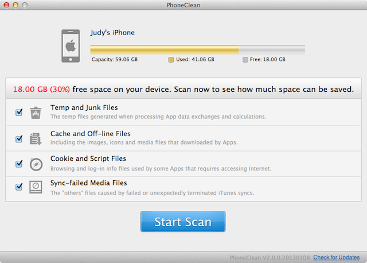Click the PhoneClean window title
The image size is (367, 263).
pyautogui.click(x=183, y=5)
